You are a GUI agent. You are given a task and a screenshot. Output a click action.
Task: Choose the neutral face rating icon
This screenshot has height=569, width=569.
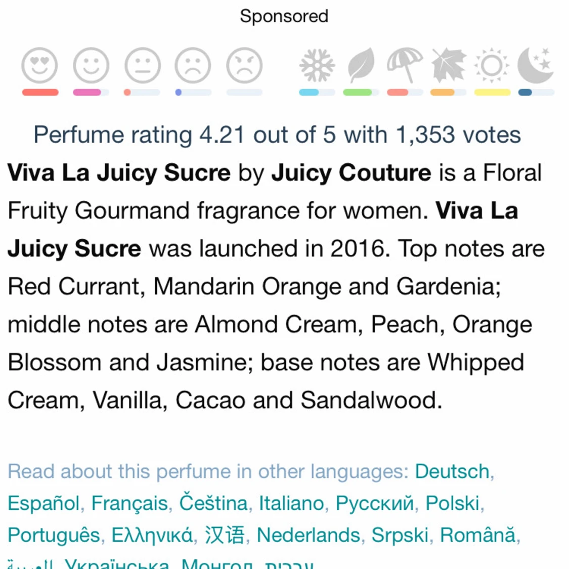[x=143, y=66]
